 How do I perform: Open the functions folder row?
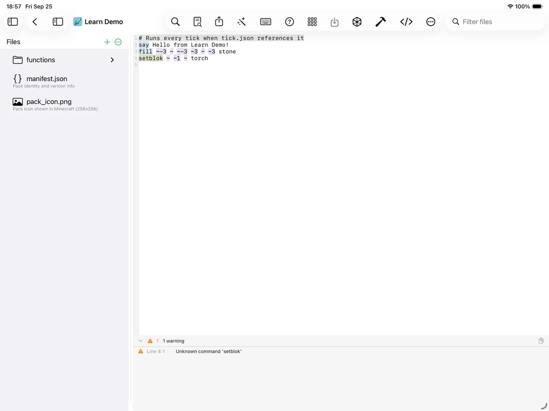click(x=64, y=60)
